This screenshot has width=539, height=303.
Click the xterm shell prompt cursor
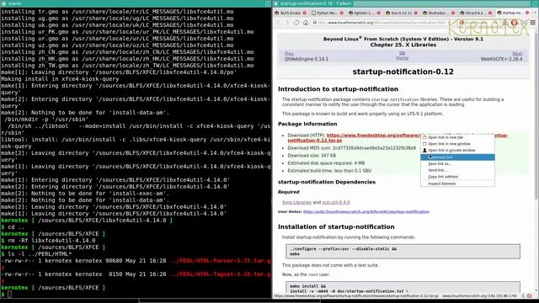click(x=9, y=295)
